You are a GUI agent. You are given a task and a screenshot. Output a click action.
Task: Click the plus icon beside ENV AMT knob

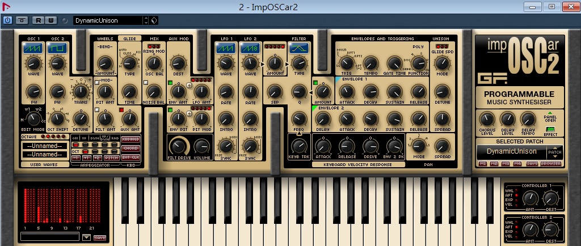[x=189, y=86]
